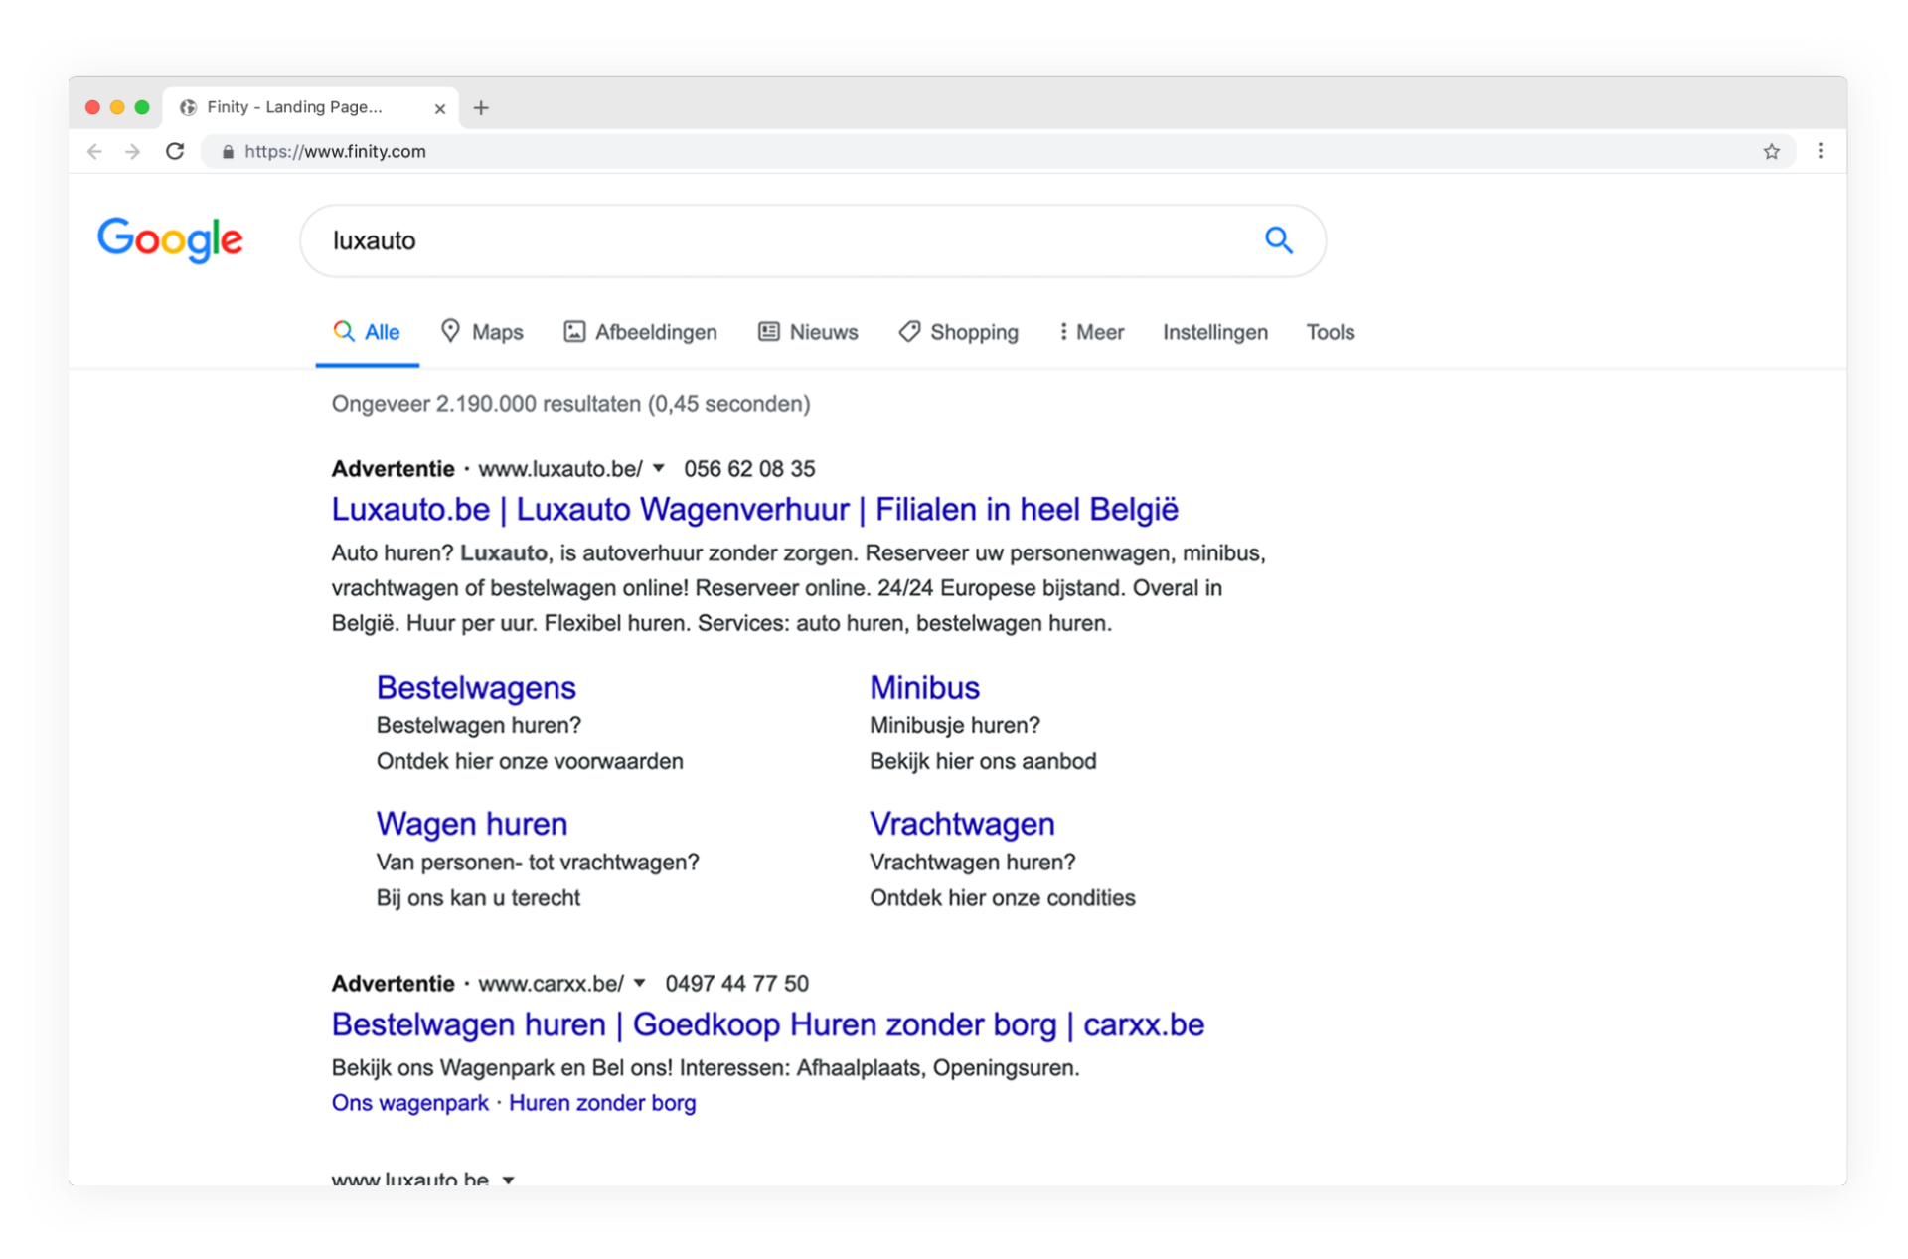This screenshot has width=1908, height=1259.
Task: Expand the dropdown arrow next to www.carxx.be/
Action: click(640, 983)
